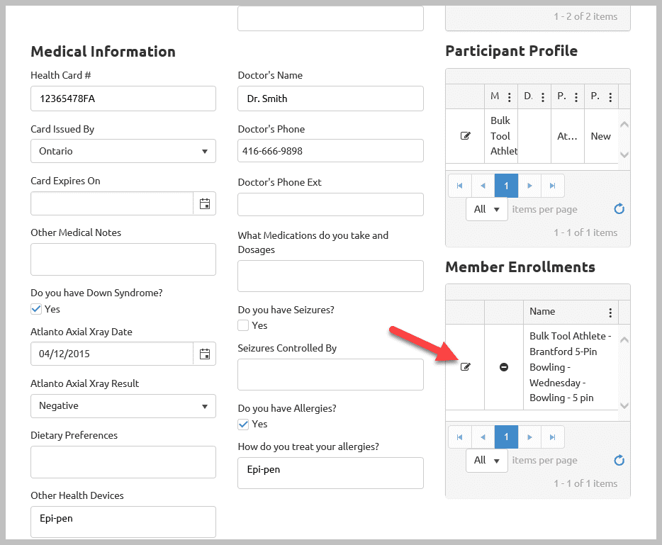Select page 1 in Member Enrollments pager
Screen dimensions: 662x545
pos(506,437)
